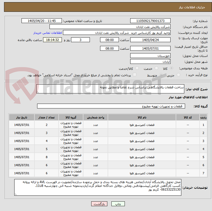Viewport: 212px width, 211px height.
Task: Select the جزیی purchase type radio
Action: coord(178,75)
